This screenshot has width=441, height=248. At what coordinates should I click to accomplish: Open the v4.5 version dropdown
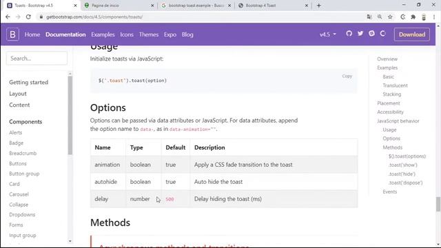click(328, 34)
